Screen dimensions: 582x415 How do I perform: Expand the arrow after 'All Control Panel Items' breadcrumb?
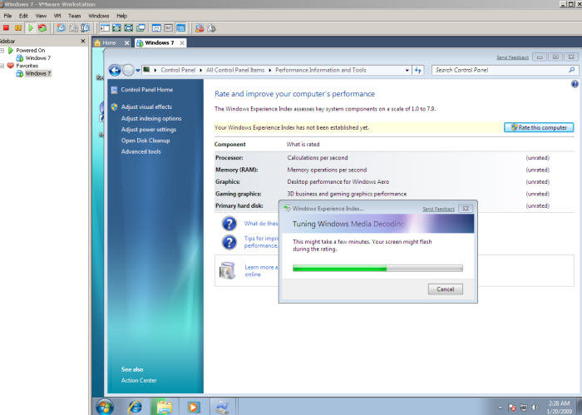coord(270,70)
